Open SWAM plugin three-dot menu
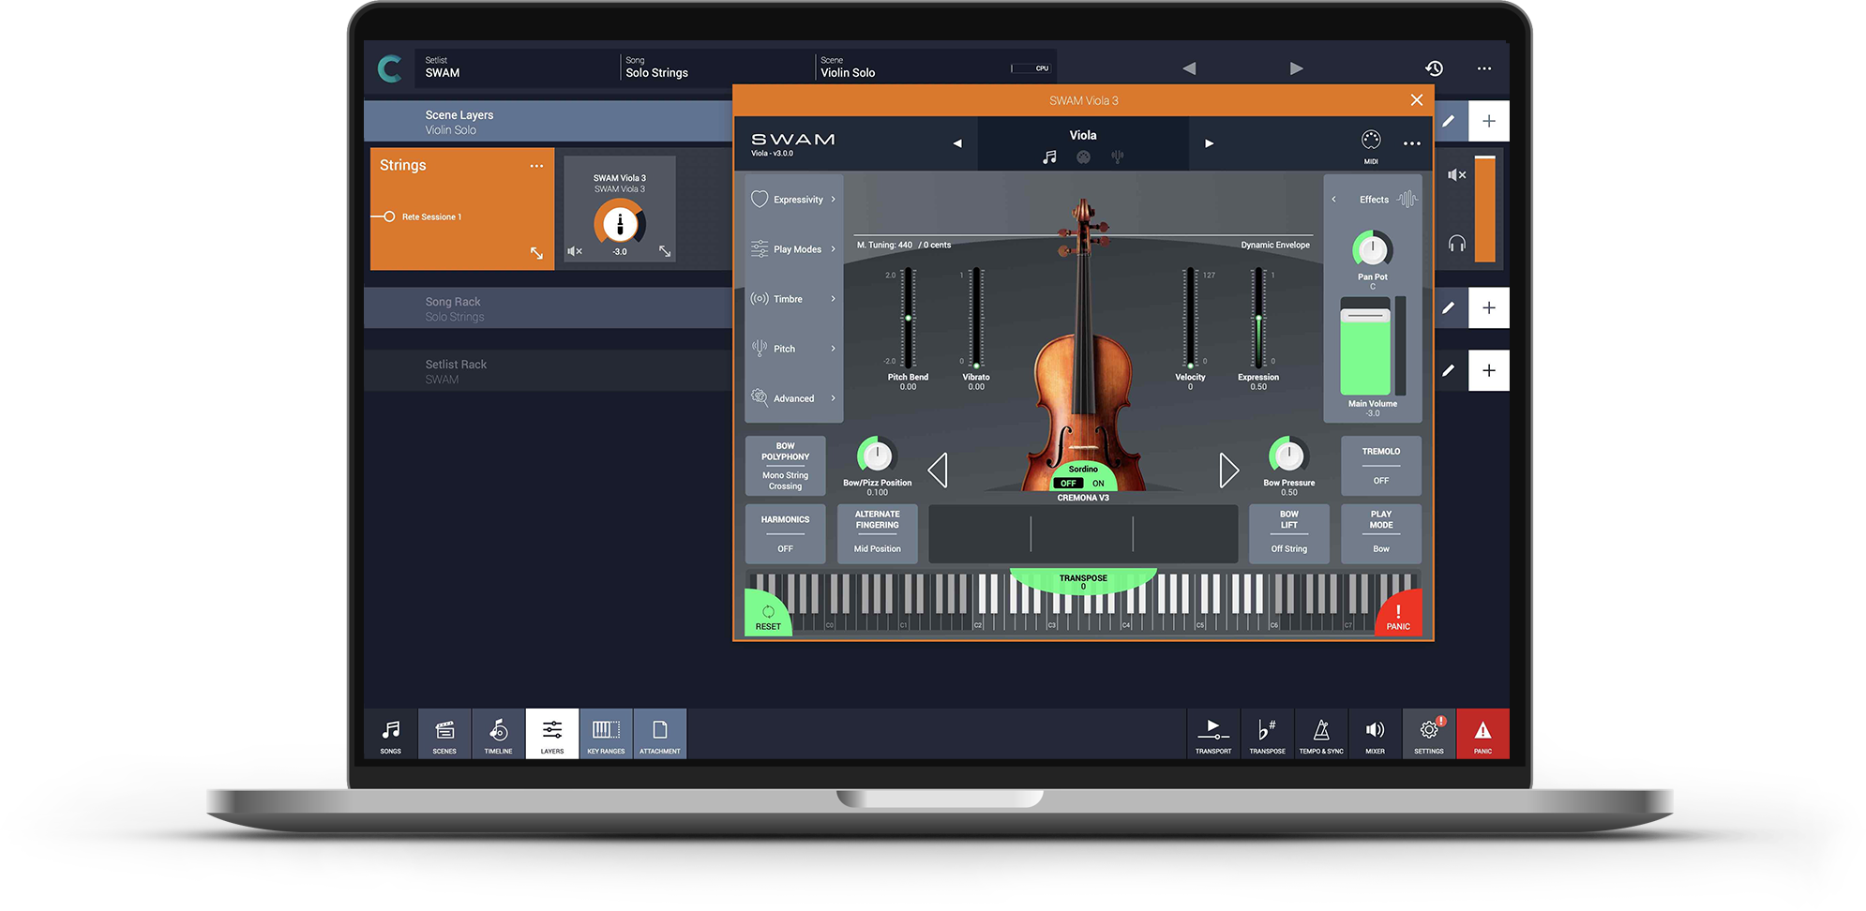Image resolution: width=1866 pixels, height=911 pixels. (x=1412, y=143)
